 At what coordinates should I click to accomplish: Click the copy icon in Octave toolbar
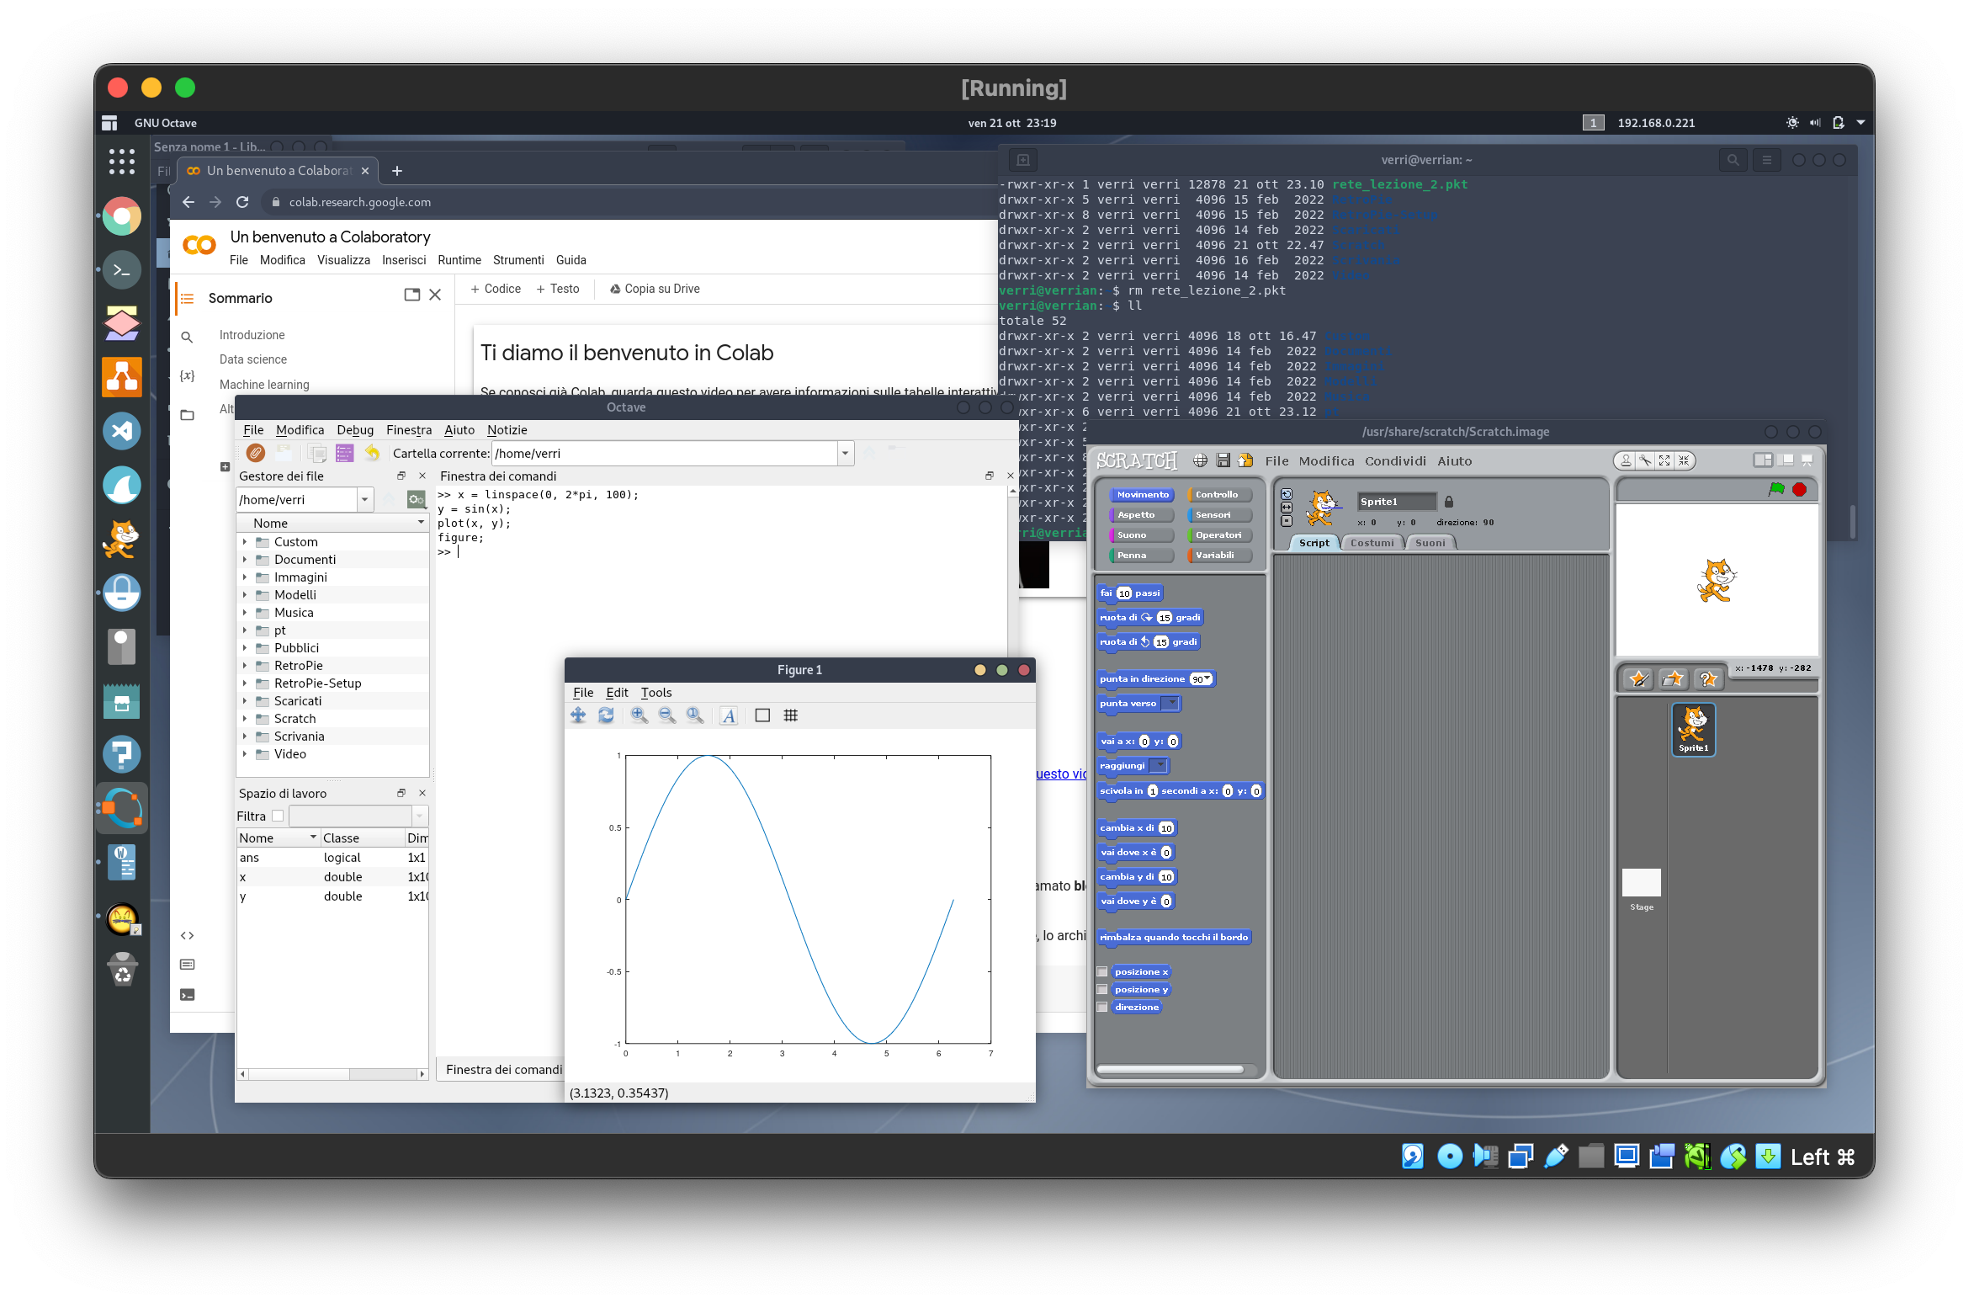pyautogui.click(x=317, y=453)
